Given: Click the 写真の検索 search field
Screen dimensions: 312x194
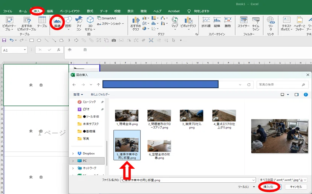Looking at the screenshot, I should point(282,85).
